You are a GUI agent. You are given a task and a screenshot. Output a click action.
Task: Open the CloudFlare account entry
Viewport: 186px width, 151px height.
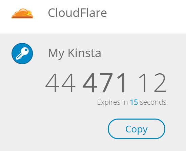click(93, 17)
